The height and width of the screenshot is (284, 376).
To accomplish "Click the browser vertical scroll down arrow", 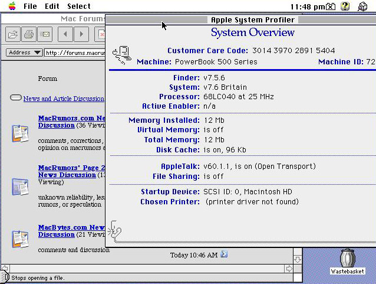I will pyautogui.click(x=298, y=259).
